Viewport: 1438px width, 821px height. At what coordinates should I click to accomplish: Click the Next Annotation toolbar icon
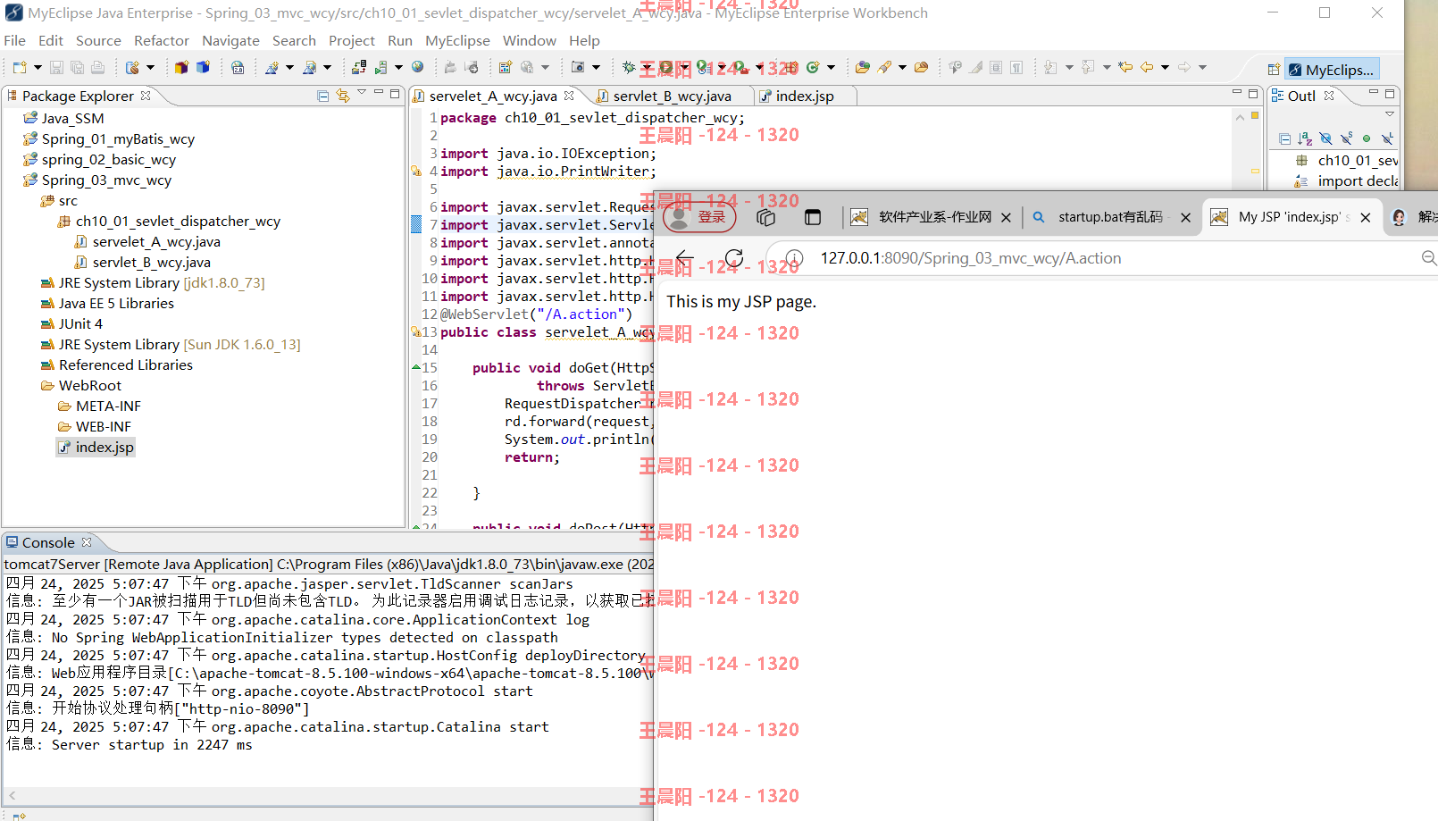pyautogui.click(x=1050, y=67)
